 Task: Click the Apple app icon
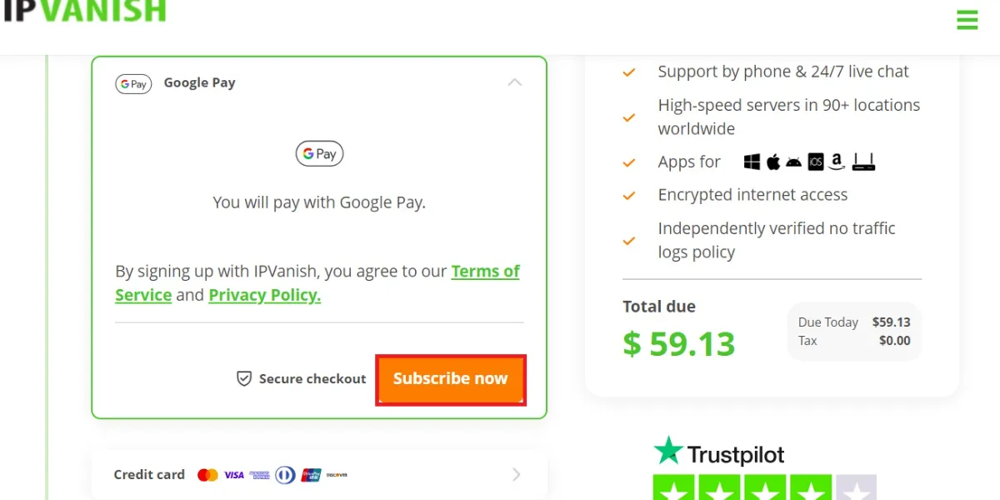[773, 162]
